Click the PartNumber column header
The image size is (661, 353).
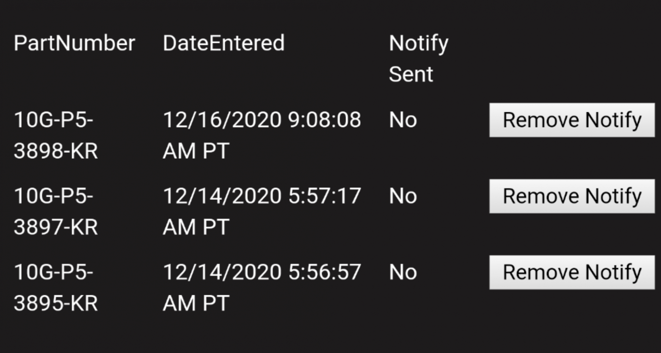(x=74, y=43)
